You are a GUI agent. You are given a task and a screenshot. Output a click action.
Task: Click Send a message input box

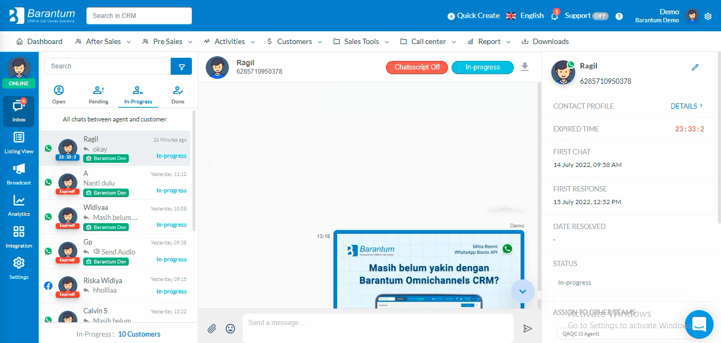378,328
